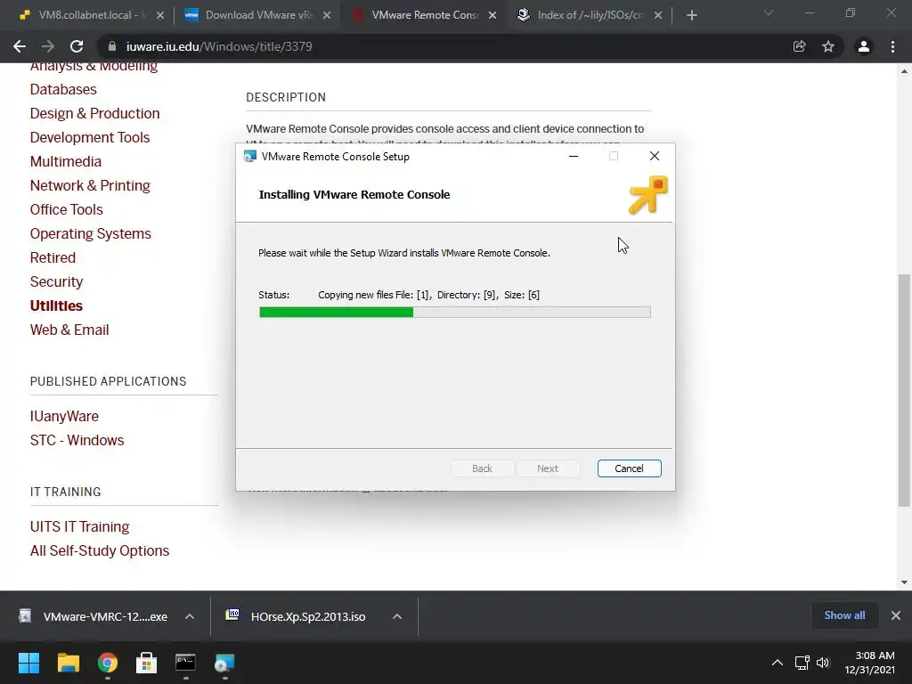
Task: Switch to the Index of /~lily/ISOs tab
Action: (590, 15)
